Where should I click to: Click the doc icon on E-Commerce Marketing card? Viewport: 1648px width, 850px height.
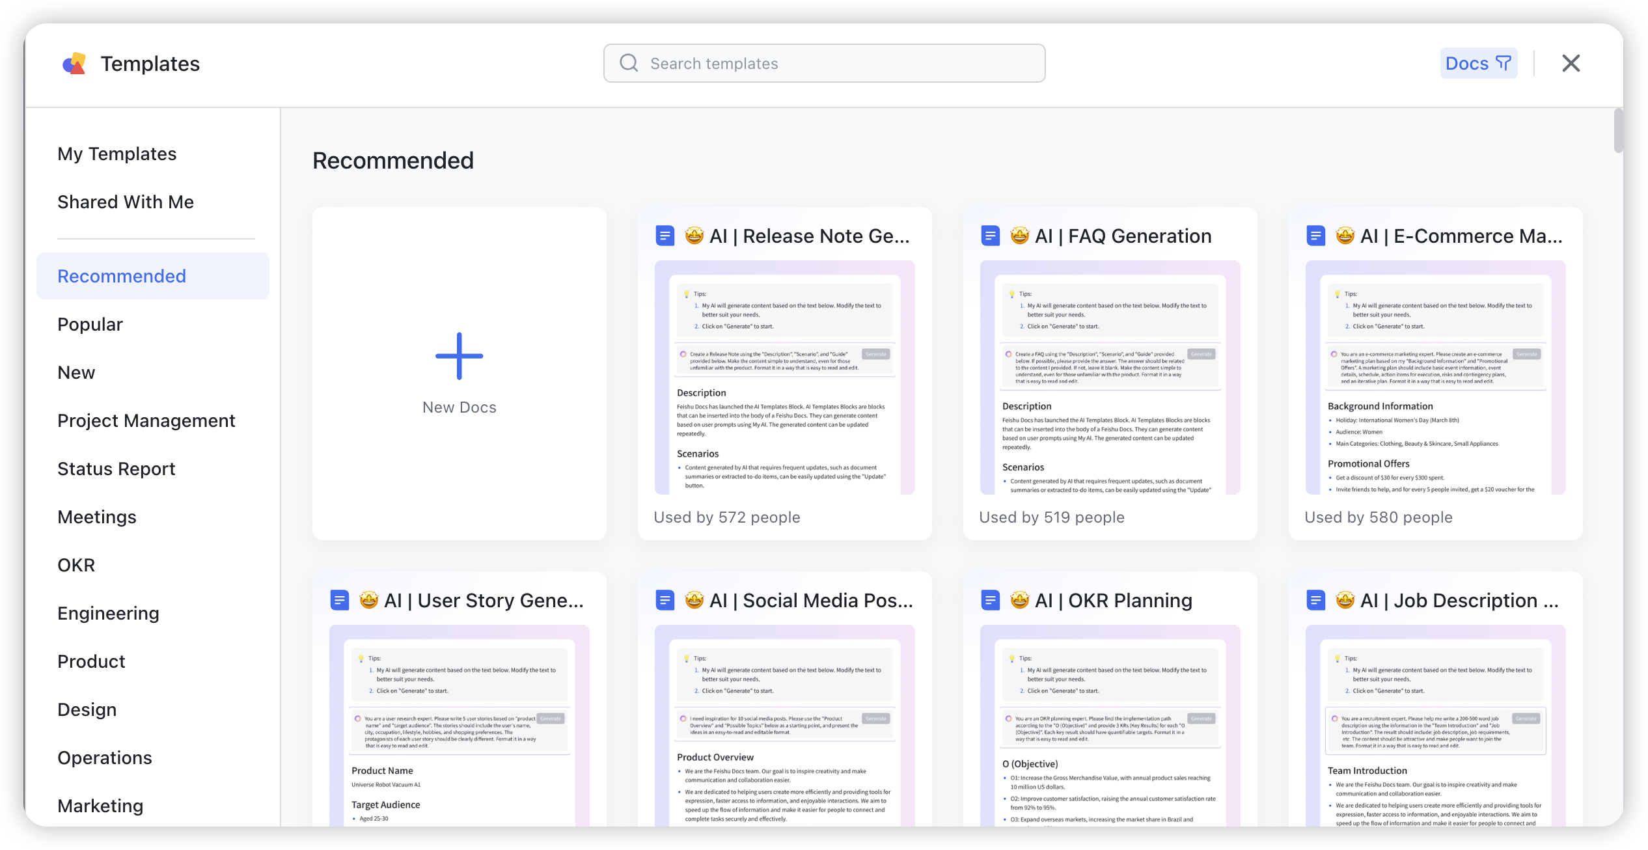coord(1315,236)
